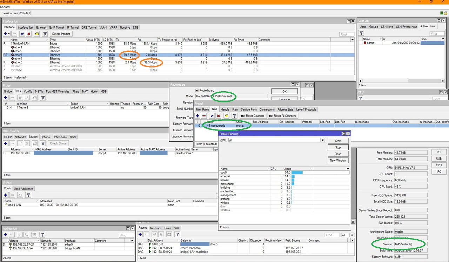Open the CPU dropdown in Profile window
This screenshot has height=262, width=449.
tap(322, 140)
